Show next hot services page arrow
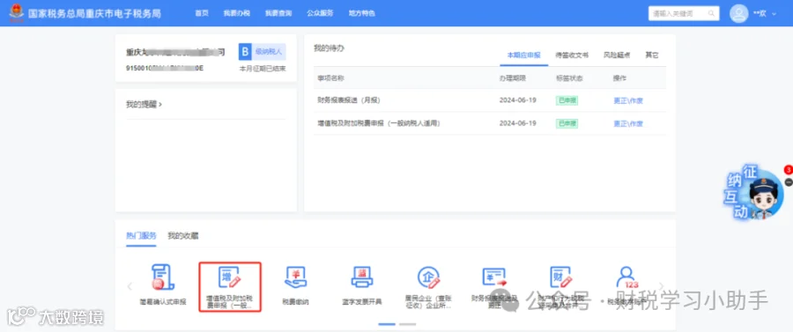 (x=662, y=286)
